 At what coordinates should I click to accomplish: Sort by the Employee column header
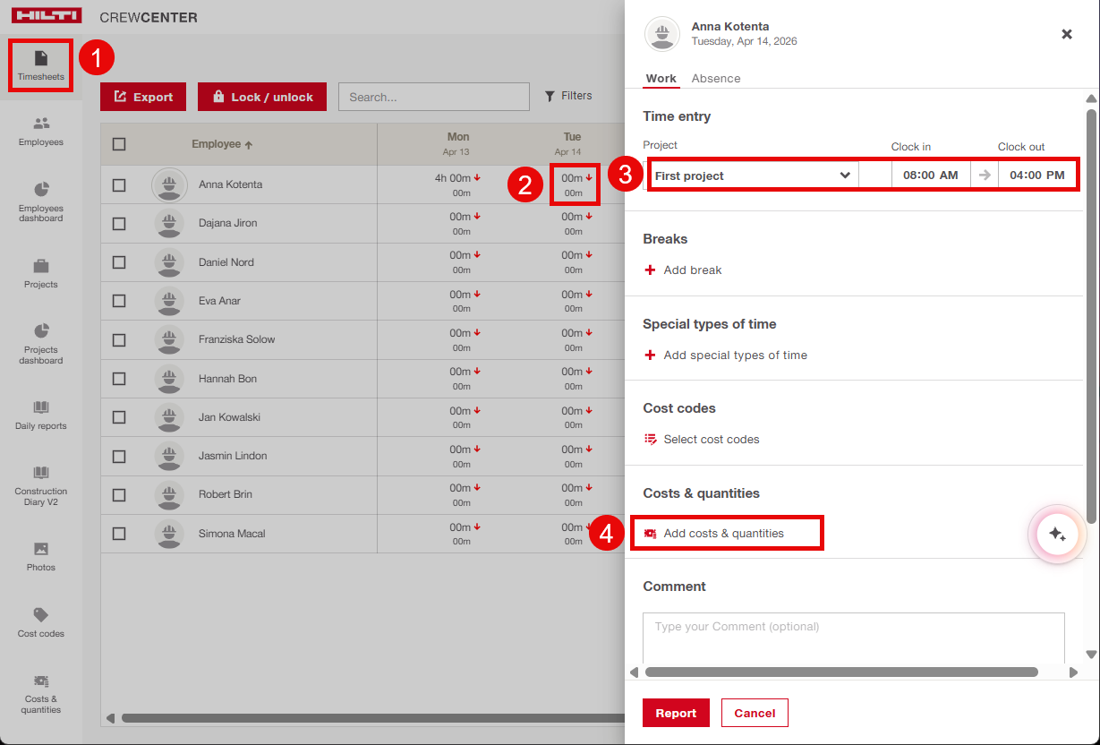coord(221,144)
